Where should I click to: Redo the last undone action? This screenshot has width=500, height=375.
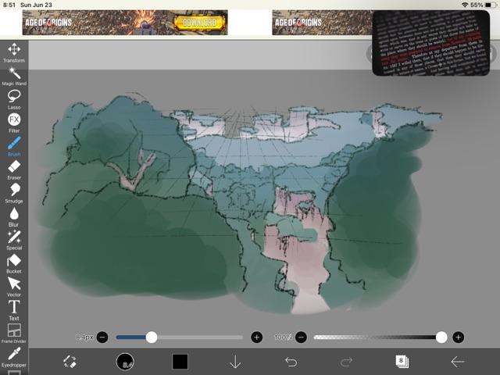(x=346, y=362)
